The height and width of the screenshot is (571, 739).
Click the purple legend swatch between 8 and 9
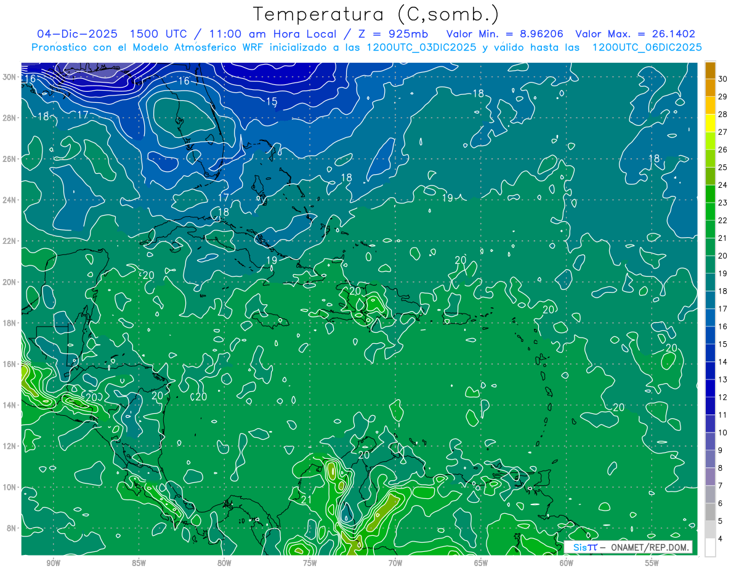pos(710,459)
